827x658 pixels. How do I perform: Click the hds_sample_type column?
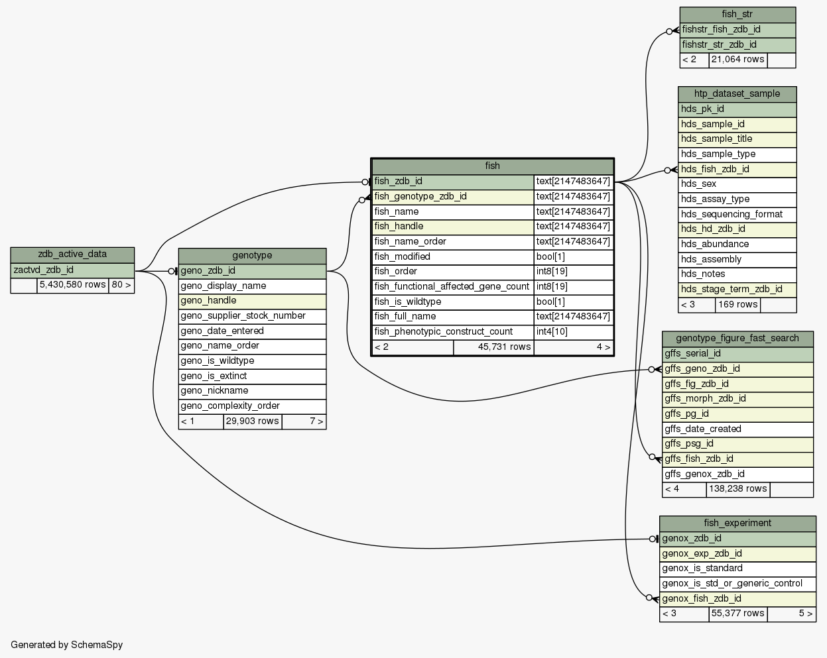pos(737,154)
